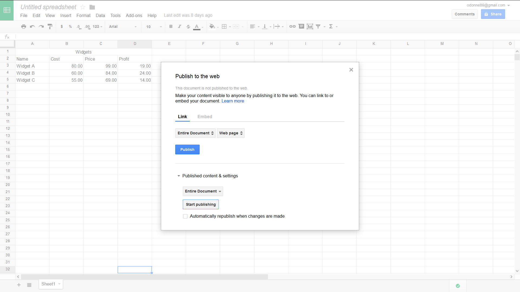Click the Share button
This screenshot has height=292, width=520.
pyautogui.click(x=493, y=14)
